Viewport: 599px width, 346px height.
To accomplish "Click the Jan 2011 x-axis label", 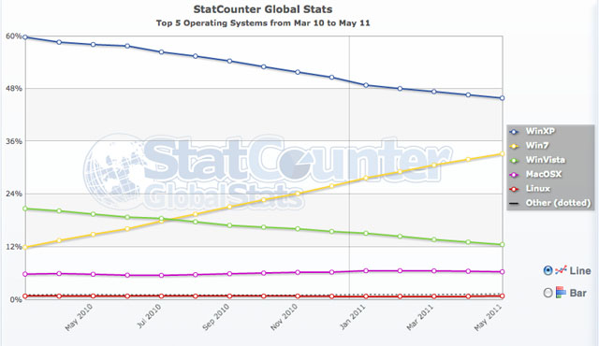I will click(353, 319).
